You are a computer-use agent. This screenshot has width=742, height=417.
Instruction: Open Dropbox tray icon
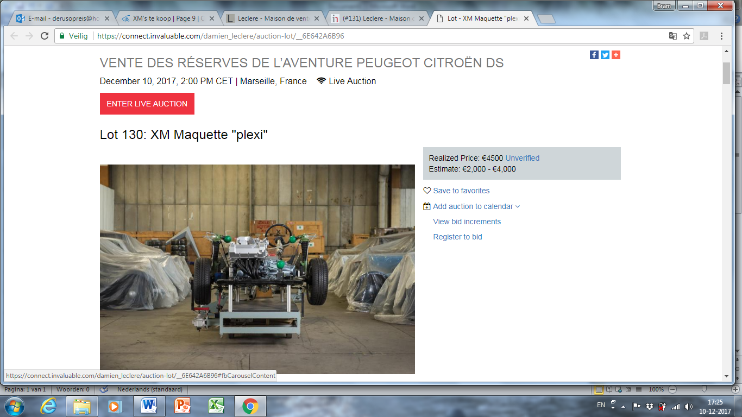coord(649,406)
